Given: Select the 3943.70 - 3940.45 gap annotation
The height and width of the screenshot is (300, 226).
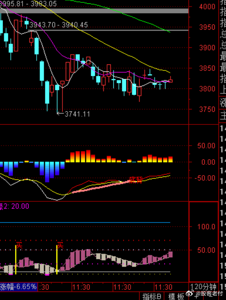Looking at the screenshot, I should point(59,25).
